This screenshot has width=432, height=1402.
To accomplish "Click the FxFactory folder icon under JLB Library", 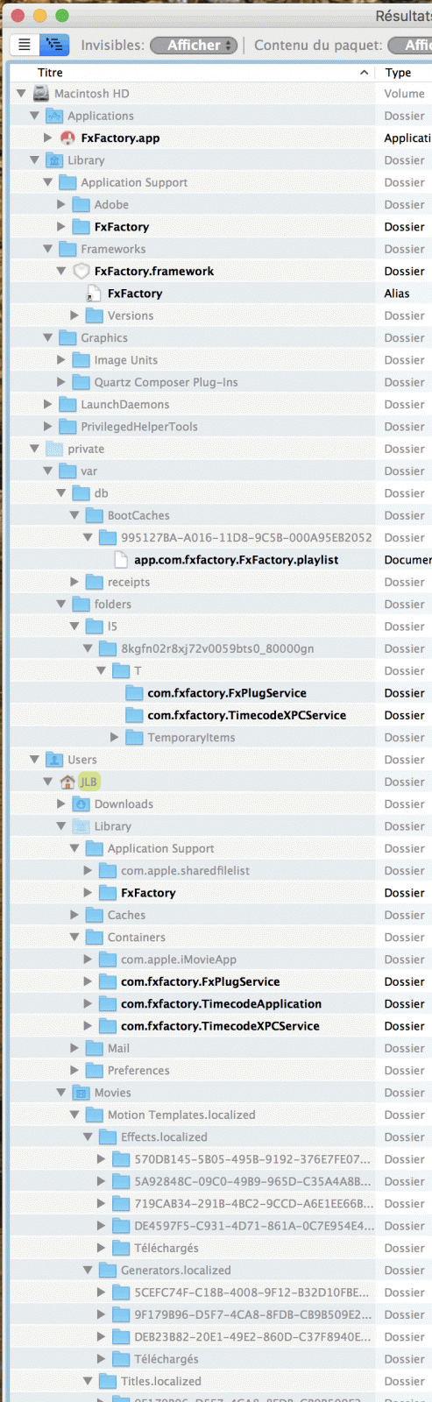I will pos(108,893).
